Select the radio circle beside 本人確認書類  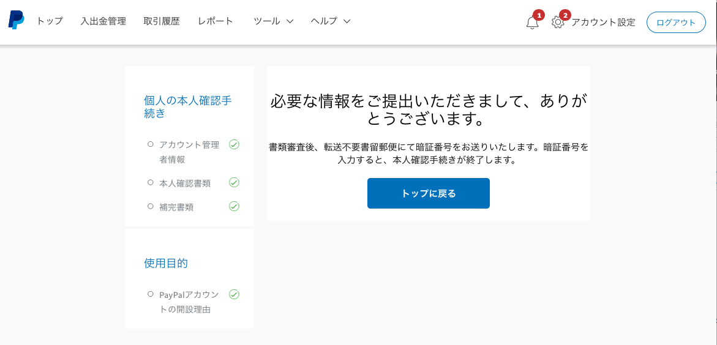151,182
